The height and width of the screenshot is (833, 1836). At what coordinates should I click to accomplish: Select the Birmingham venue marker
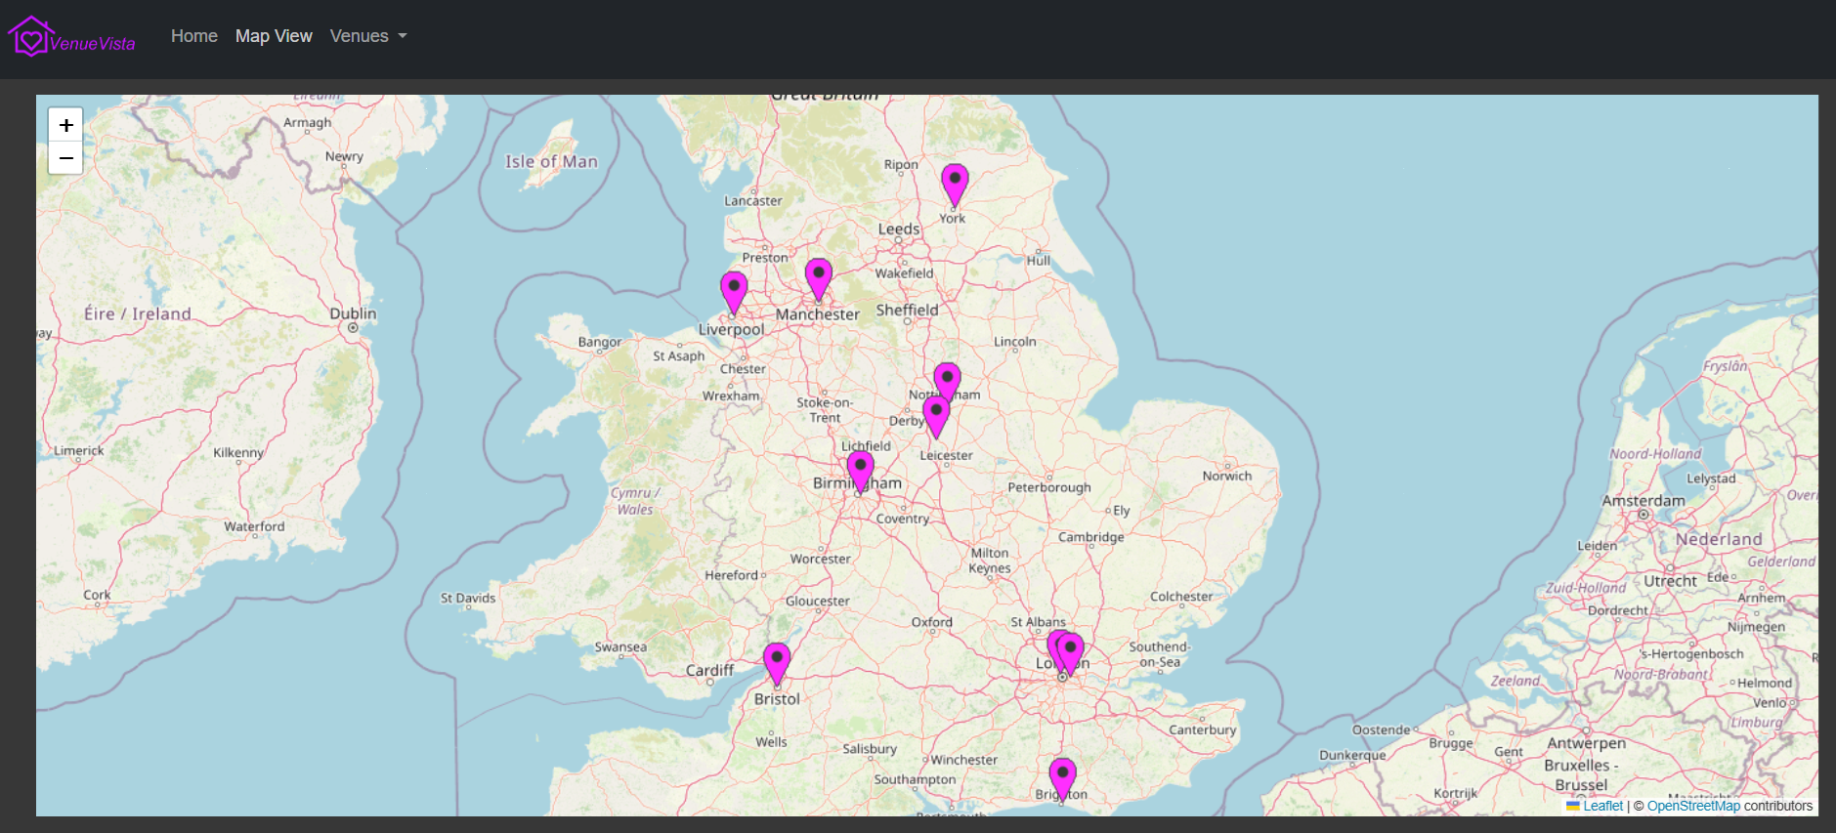(860, 473)
